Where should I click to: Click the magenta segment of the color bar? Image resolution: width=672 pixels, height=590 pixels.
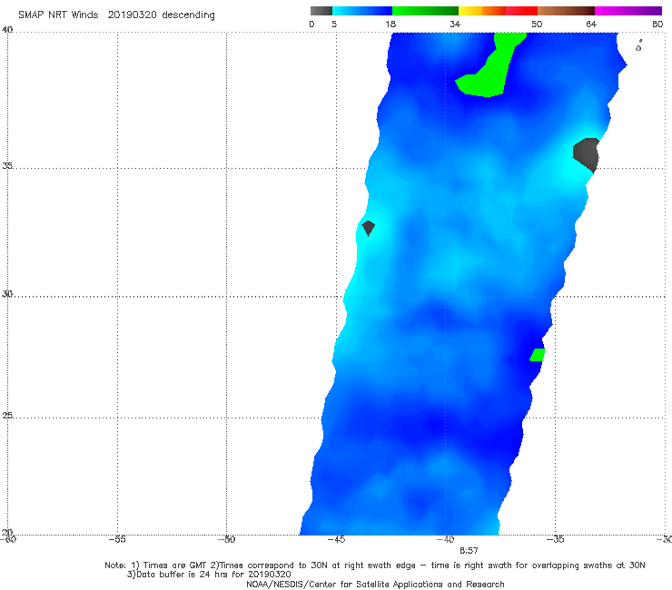point(628,11)
